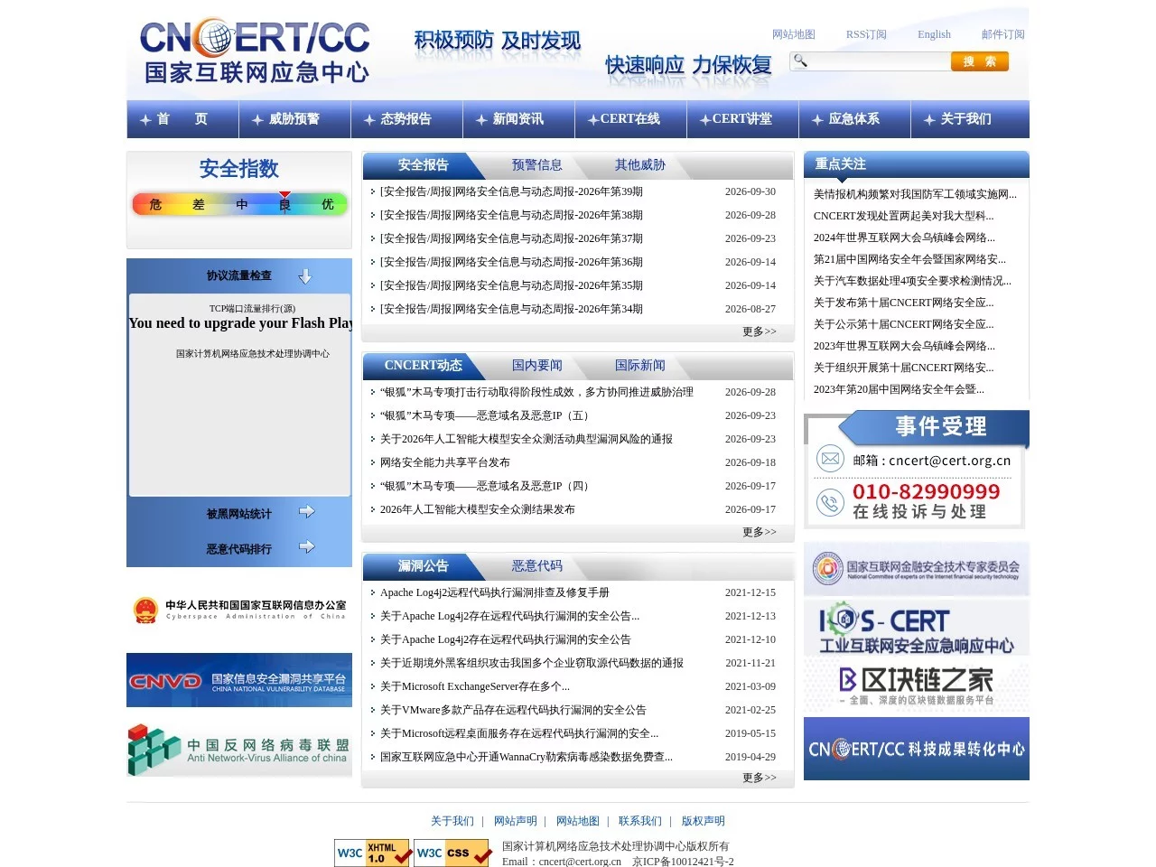
Task: Open the VMware remote code execution notice
Action: tap(513, 710)
